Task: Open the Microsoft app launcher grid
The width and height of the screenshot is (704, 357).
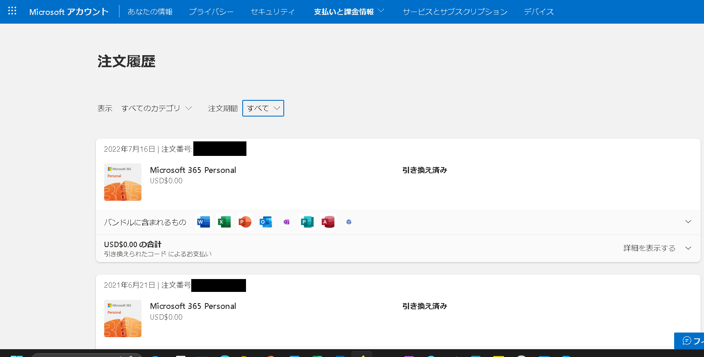Action: (x=12, y=11)
